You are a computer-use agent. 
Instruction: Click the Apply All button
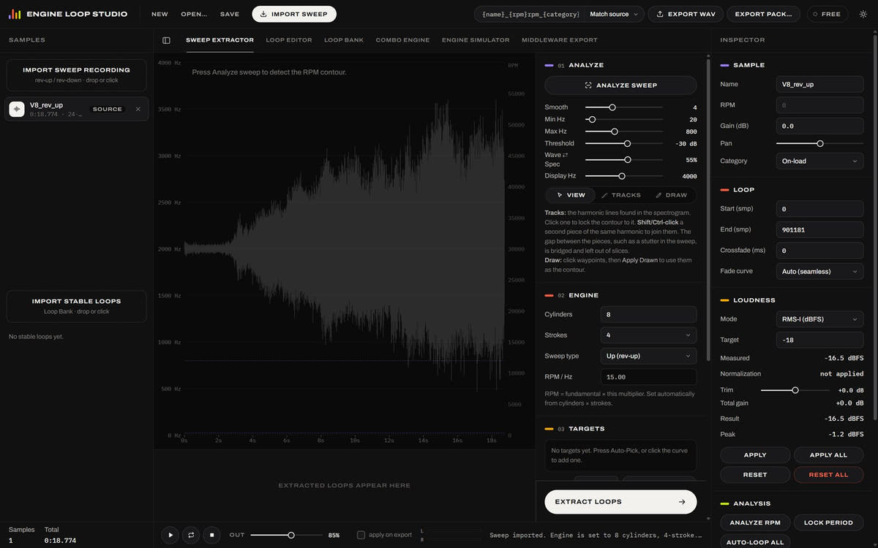828,455
